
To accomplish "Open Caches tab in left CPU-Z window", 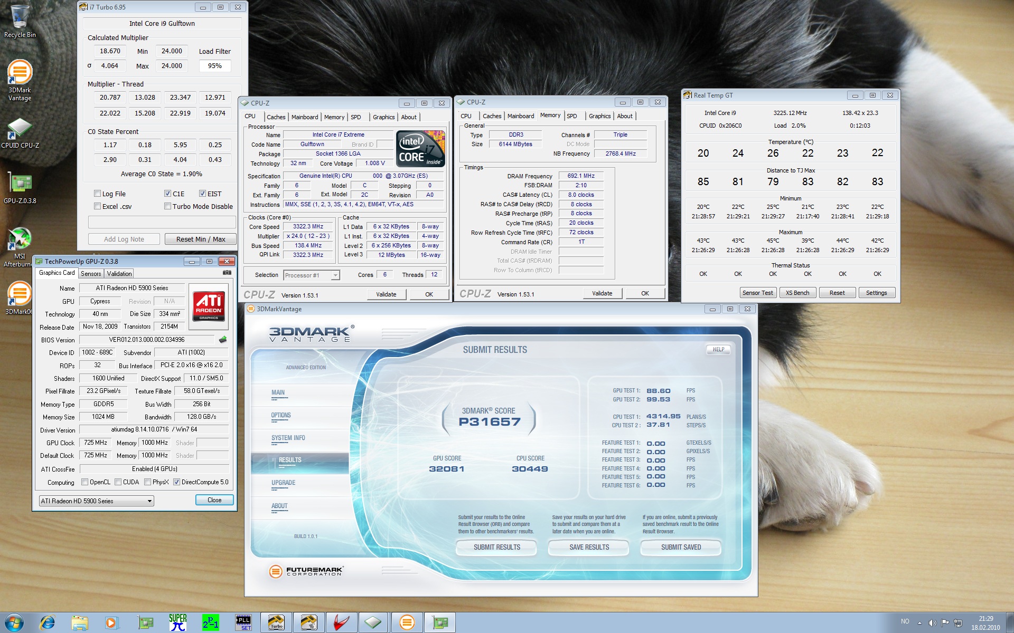I will click(276, 117).
